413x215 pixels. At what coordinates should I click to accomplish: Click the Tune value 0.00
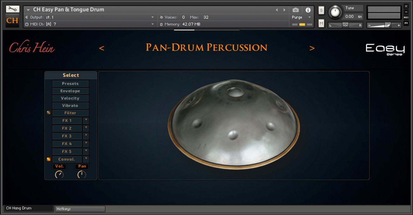click(349, 16)
